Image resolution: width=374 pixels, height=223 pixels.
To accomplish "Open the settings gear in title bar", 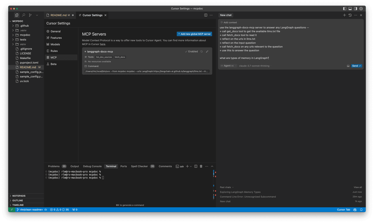I will point(361,9).
